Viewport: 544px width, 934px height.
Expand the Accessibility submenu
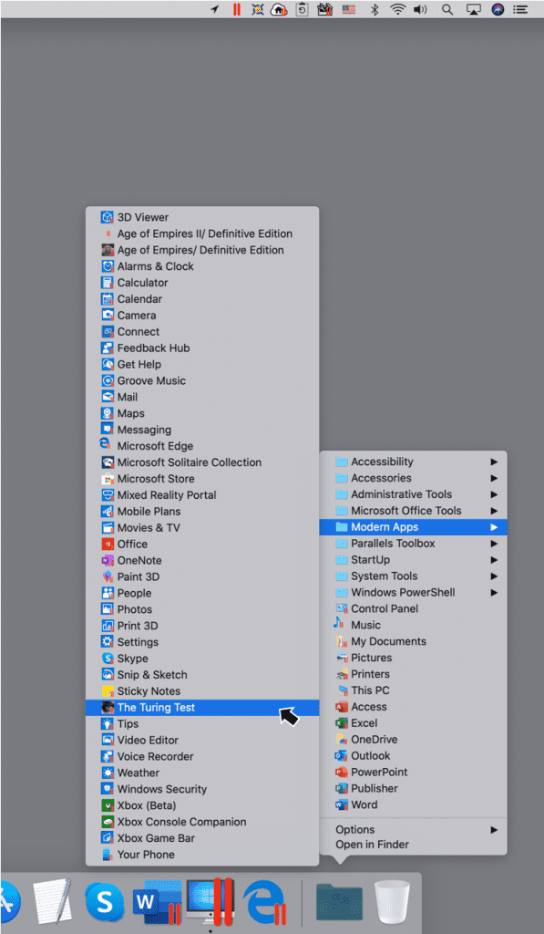pos(413,462)
